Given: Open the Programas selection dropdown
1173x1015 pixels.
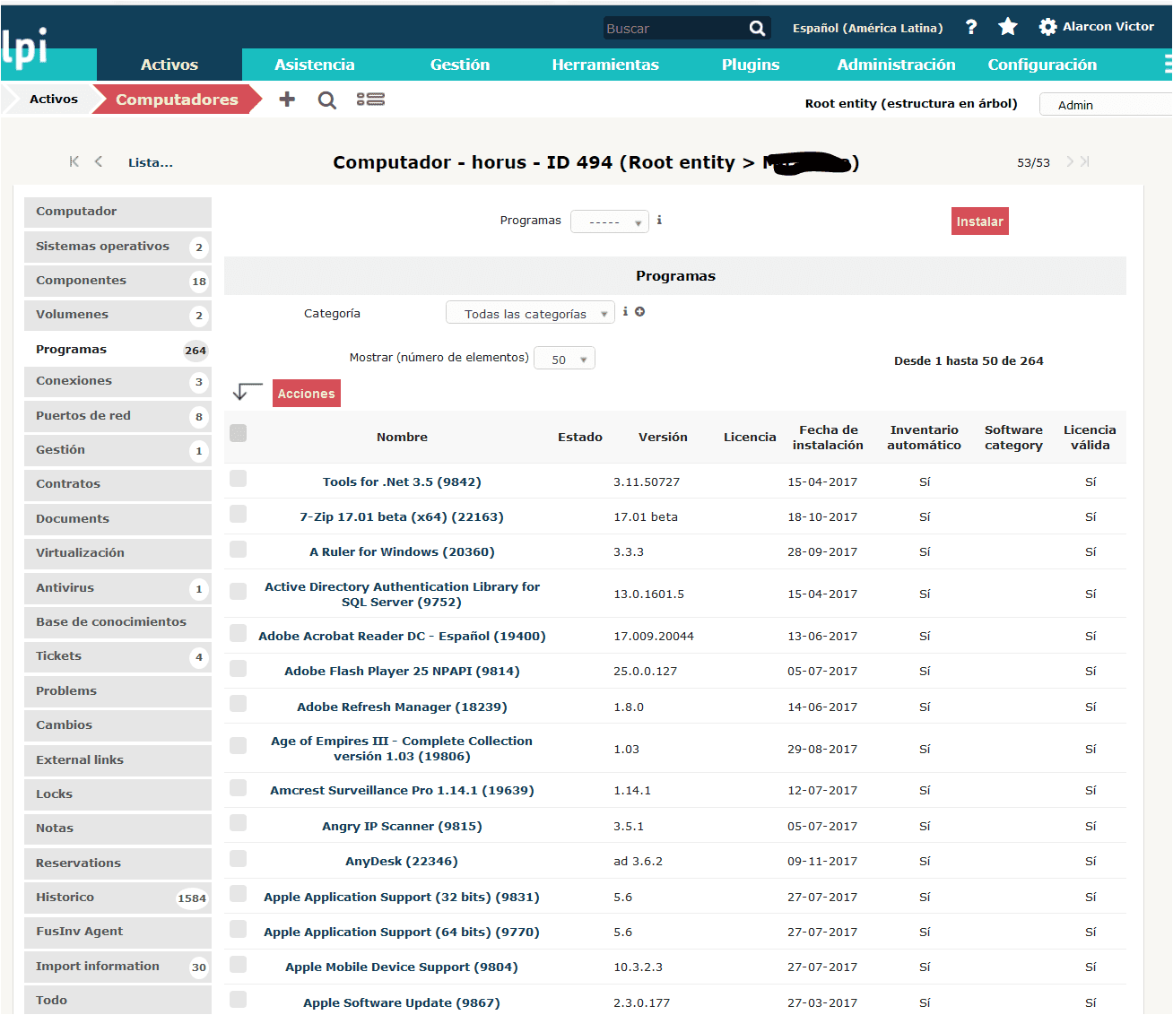Looking at the screenshot, I should 610,221.
